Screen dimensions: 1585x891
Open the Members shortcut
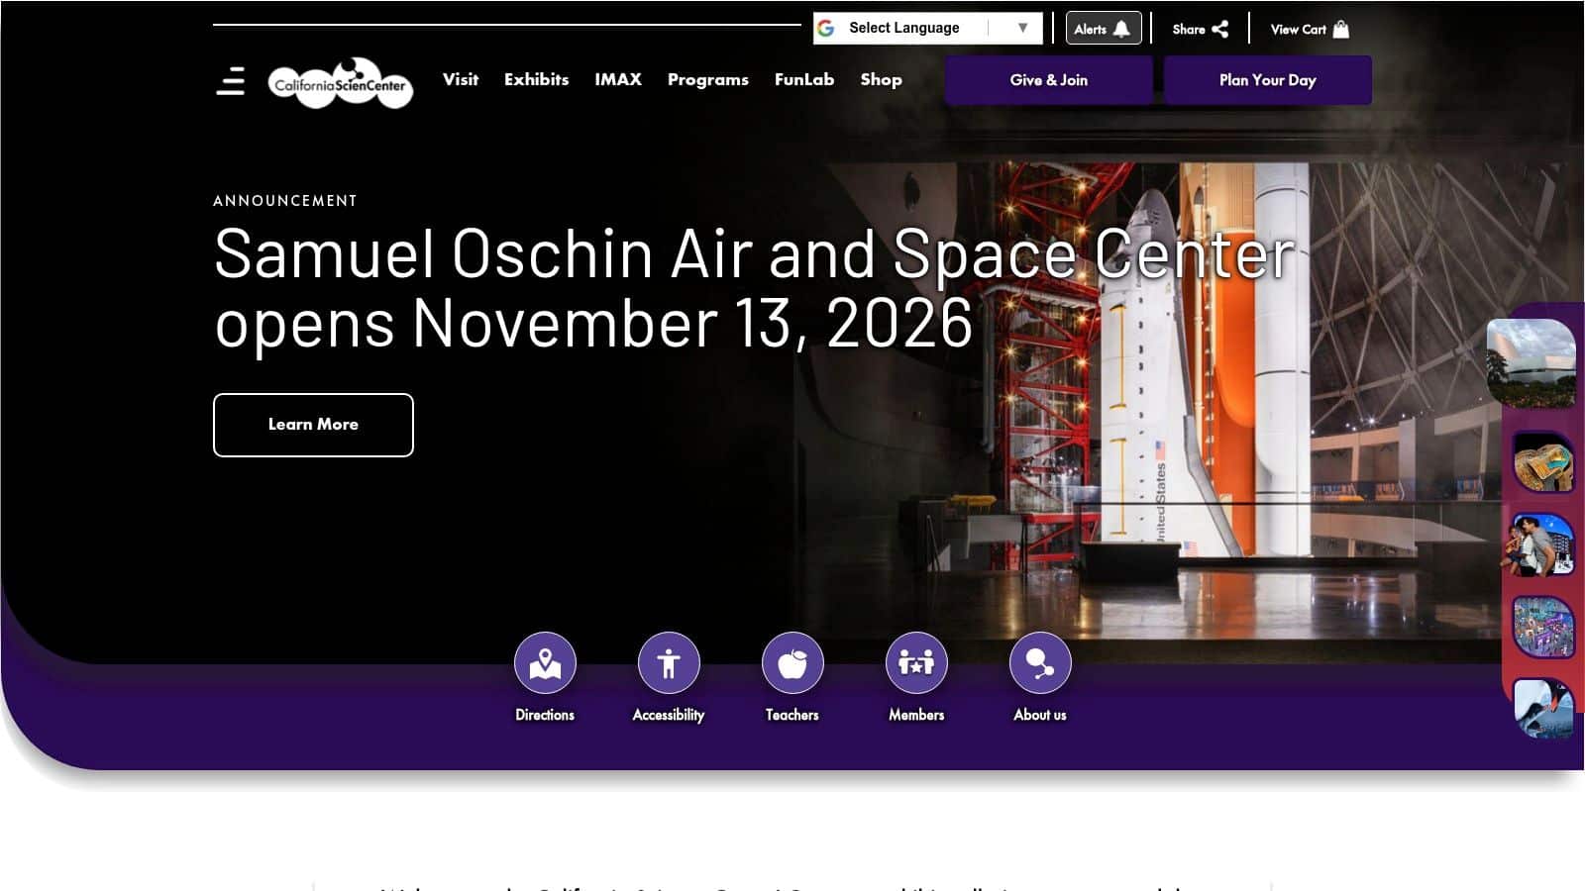point(916,678)
